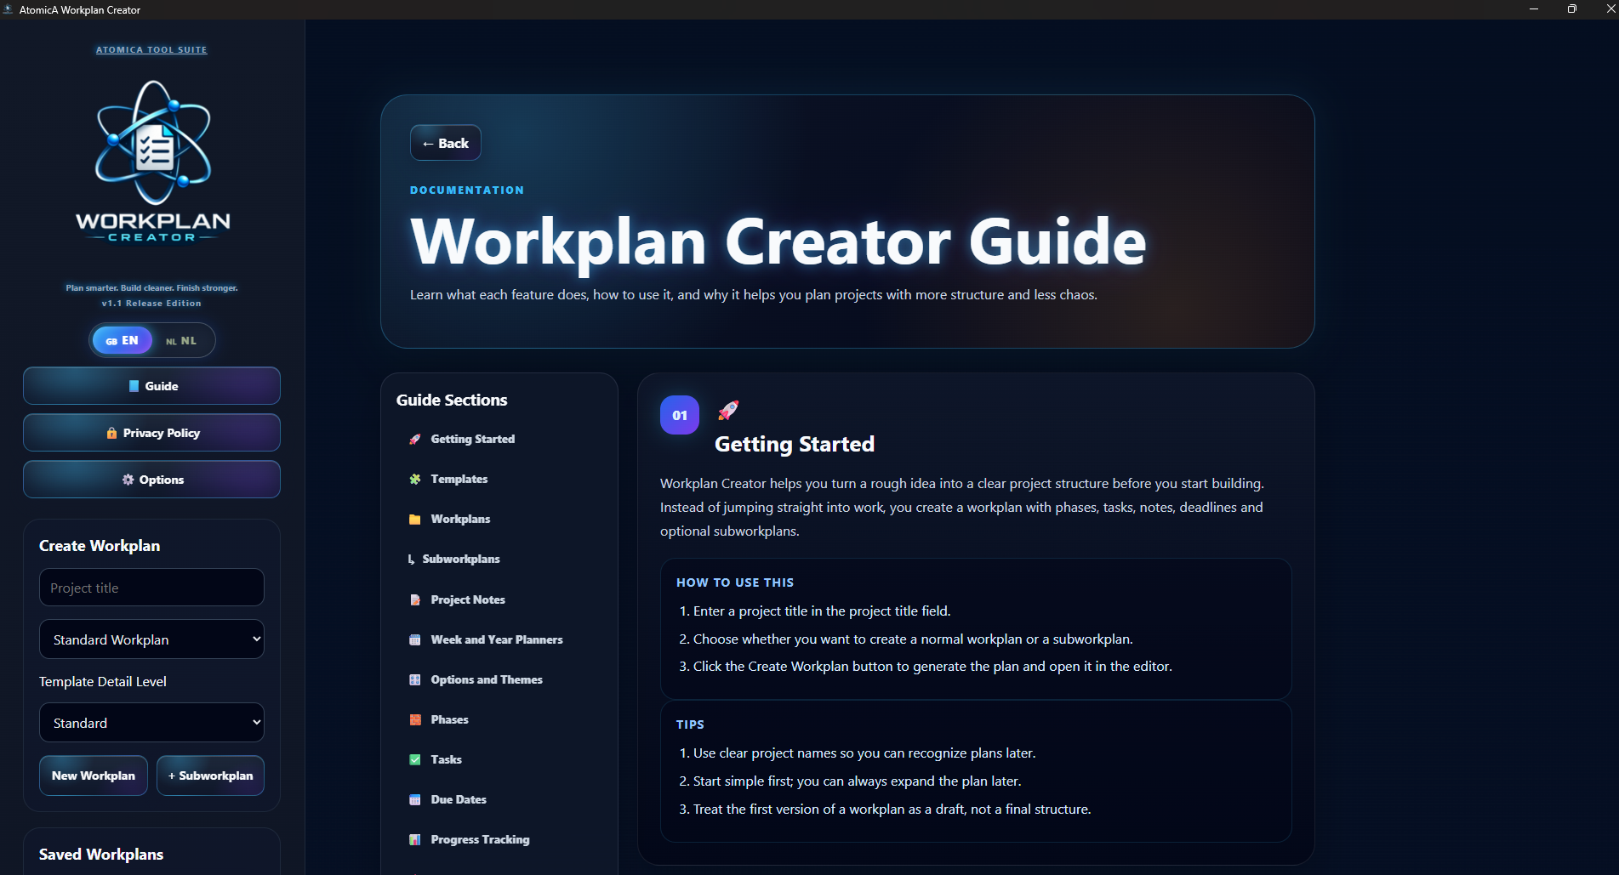Click the Workplan Creator Guide heading
Viewport: 1619px width, 875px height.
[778, 242]
